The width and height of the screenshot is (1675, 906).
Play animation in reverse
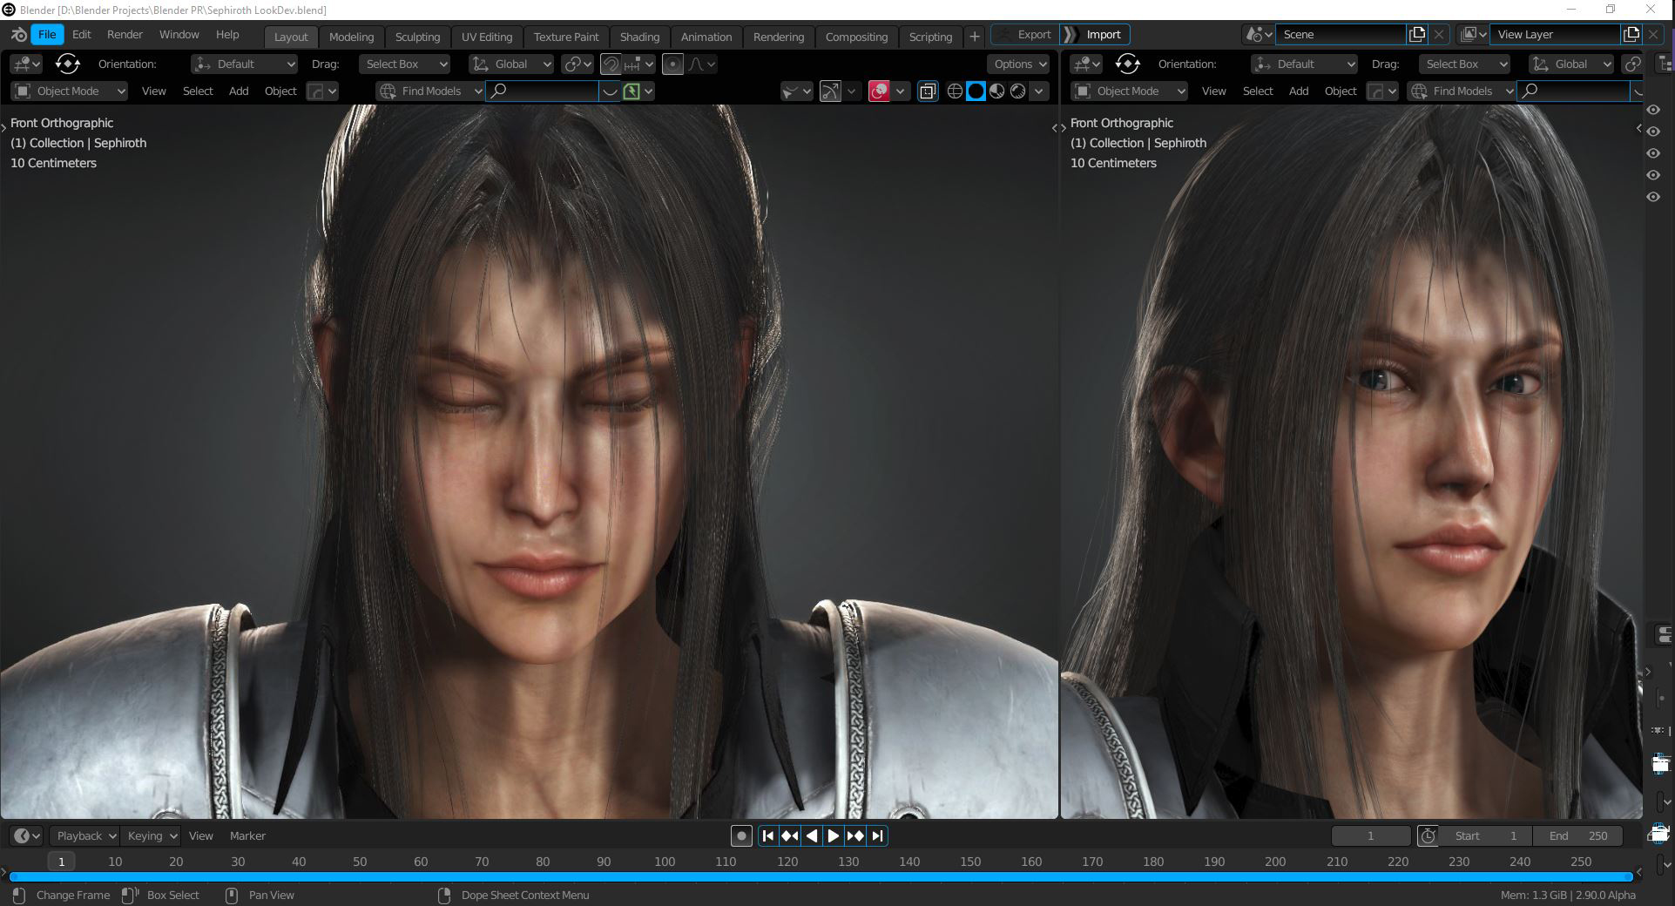coord(812,836)
